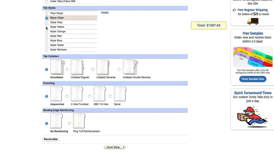Click the Free Samples heading

point(253,33)
